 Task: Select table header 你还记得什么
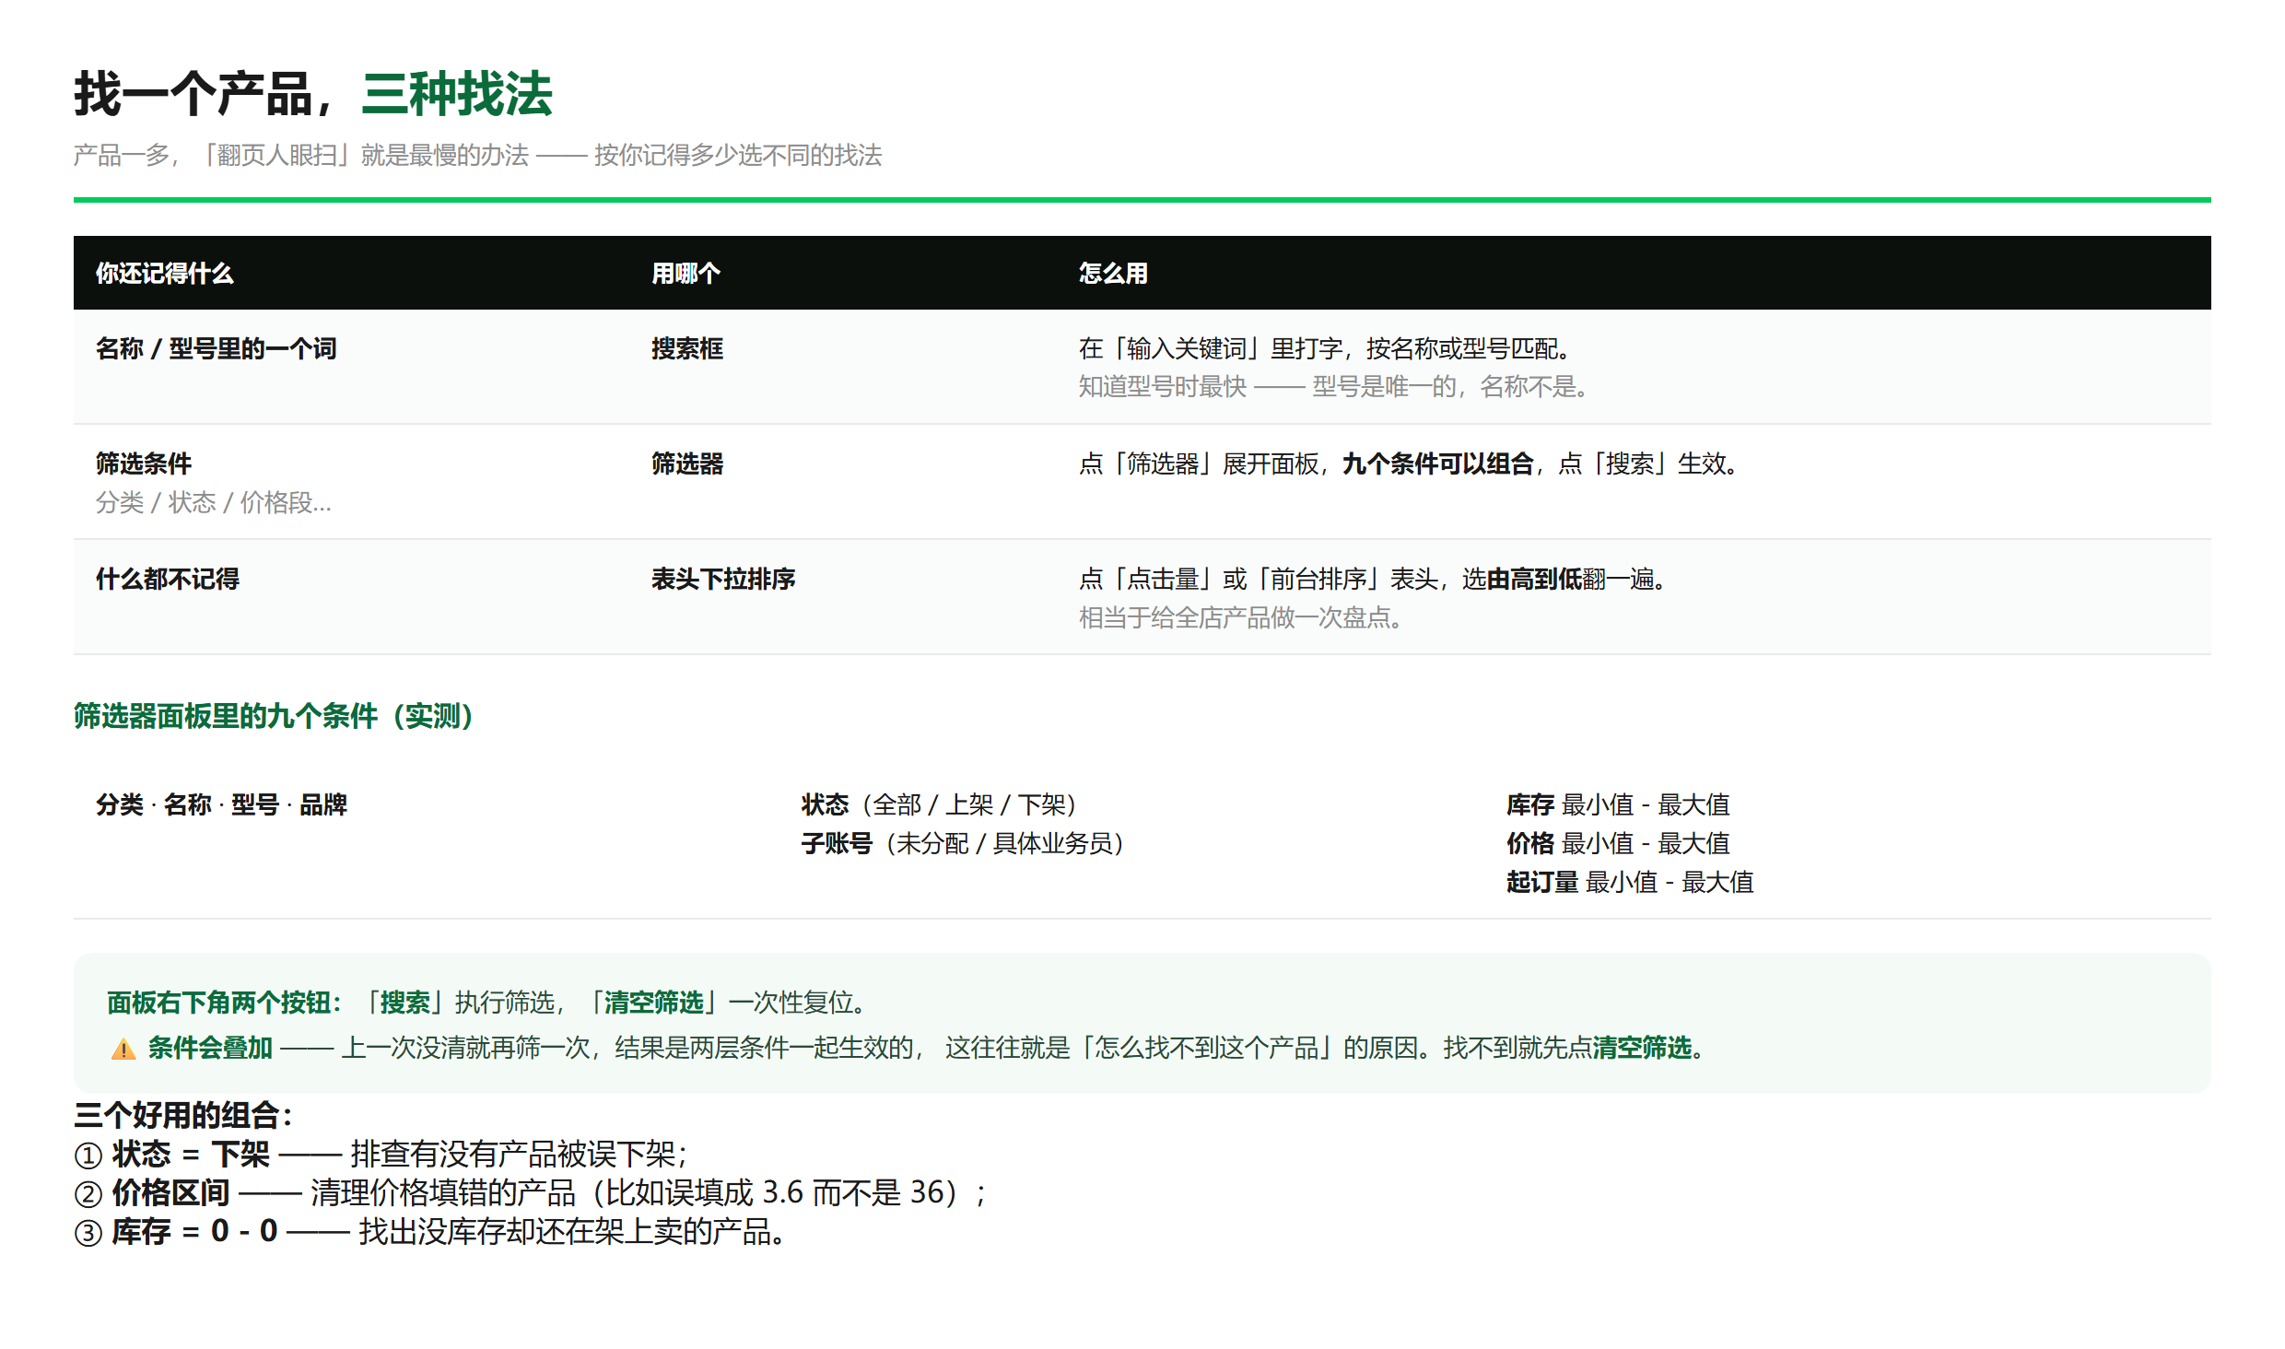(165, 273)
